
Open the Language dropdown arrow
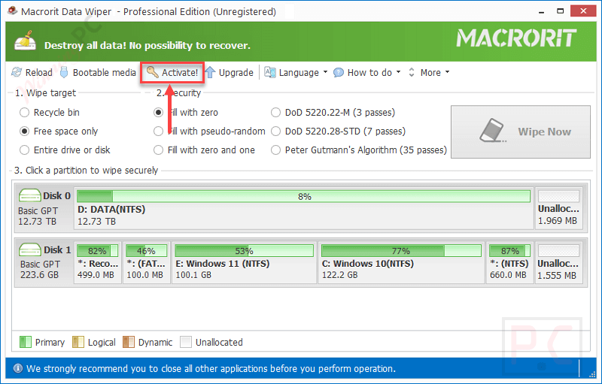point(326,72)
